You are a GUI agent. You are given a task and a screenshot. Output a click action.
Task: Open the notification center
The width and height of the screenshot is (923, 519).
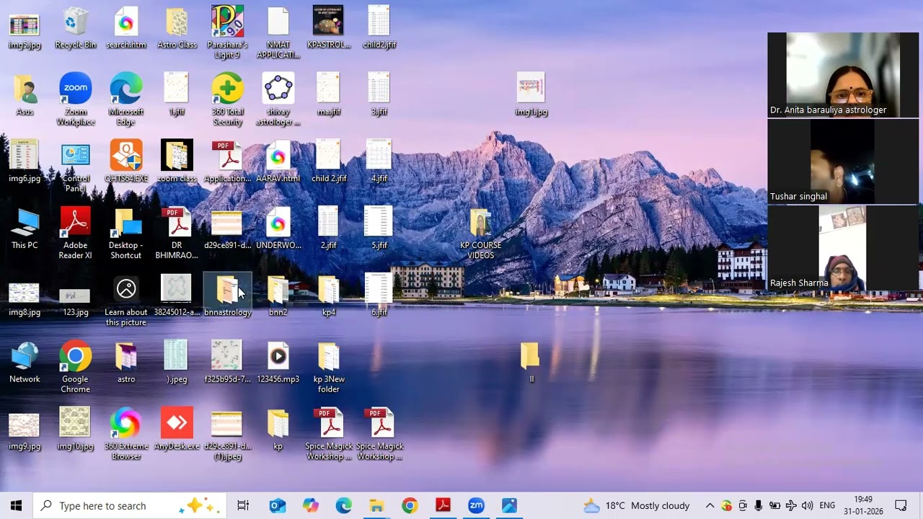[x=901, y=505]
